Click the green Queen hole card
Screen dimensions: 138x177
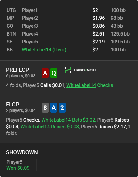[54, 73]
